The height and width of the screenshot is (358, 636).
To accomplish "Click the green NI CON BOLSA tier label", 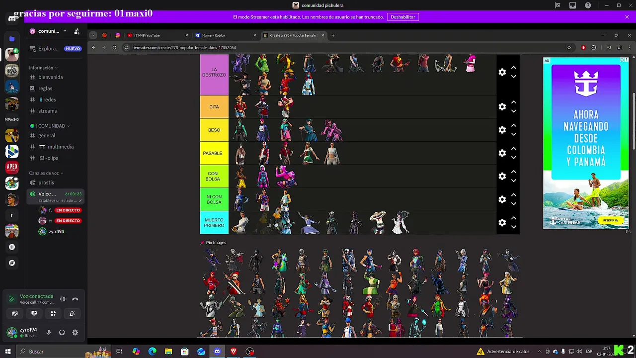I will coord(214,199).
